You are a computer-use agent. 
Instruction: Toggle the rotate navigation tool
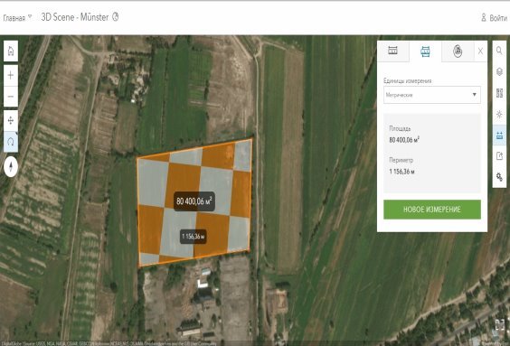pos(11,142)
